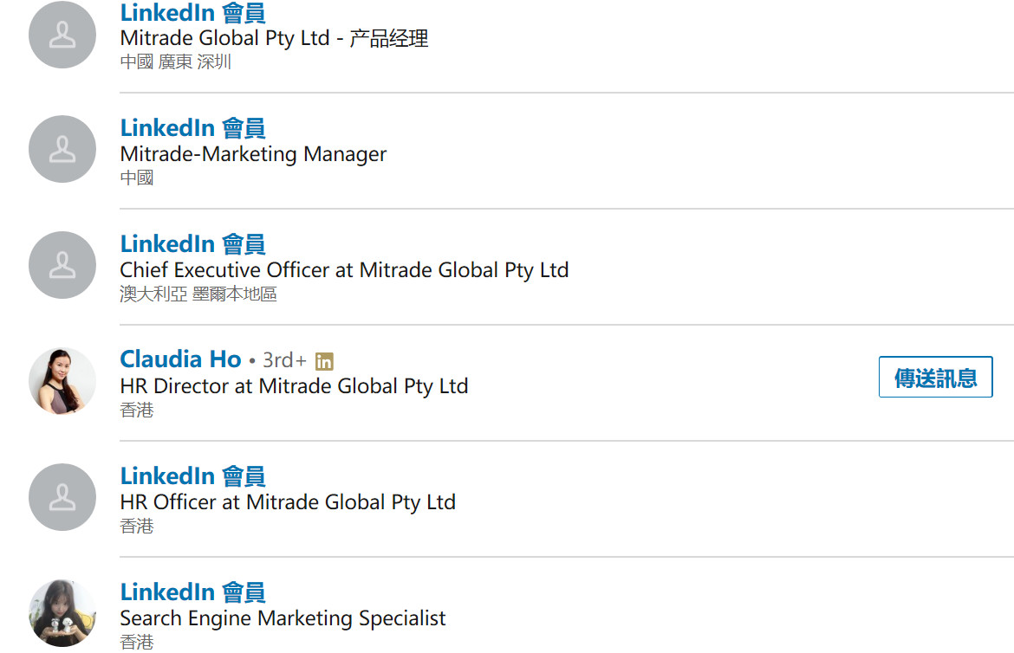This screenshot has width=1014, height=653.
Task: Open LinkedIn 會員 link for the Chief Executive Officer
Action: (x=192, y=244)
